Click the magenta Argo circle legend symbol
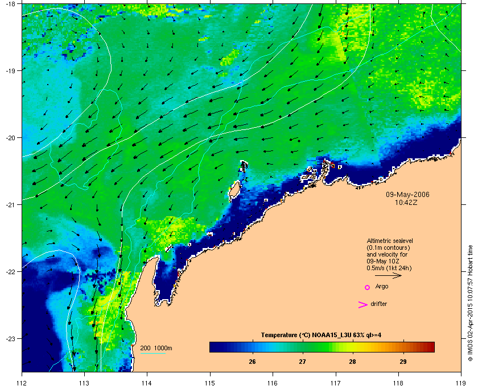Image resolution: width=478 pixels, height=386 pixels. 368,287
